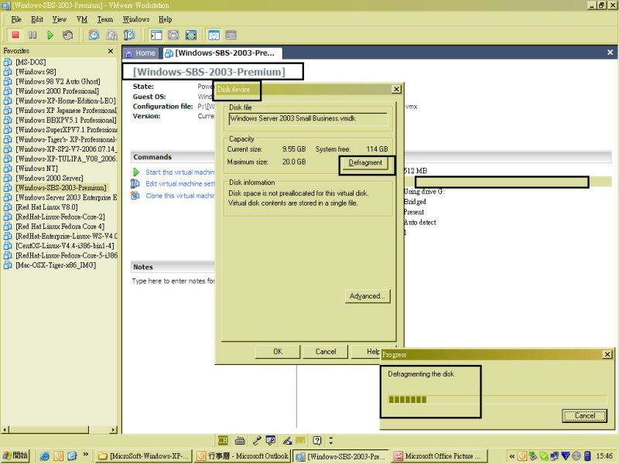Viewport: 619px width, 464px height.
Task: Click the Take Snapshot toolbar icon
Action: (94, 35)
